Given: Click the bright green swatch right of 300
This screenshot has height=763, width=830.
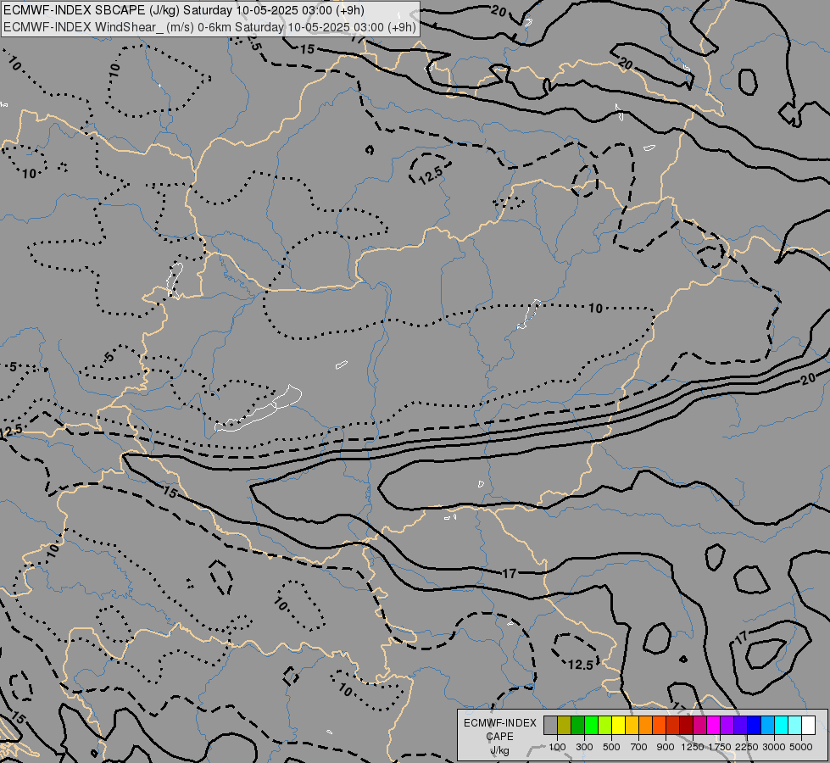Looking at the screenshot, I should tap(591, 725).
